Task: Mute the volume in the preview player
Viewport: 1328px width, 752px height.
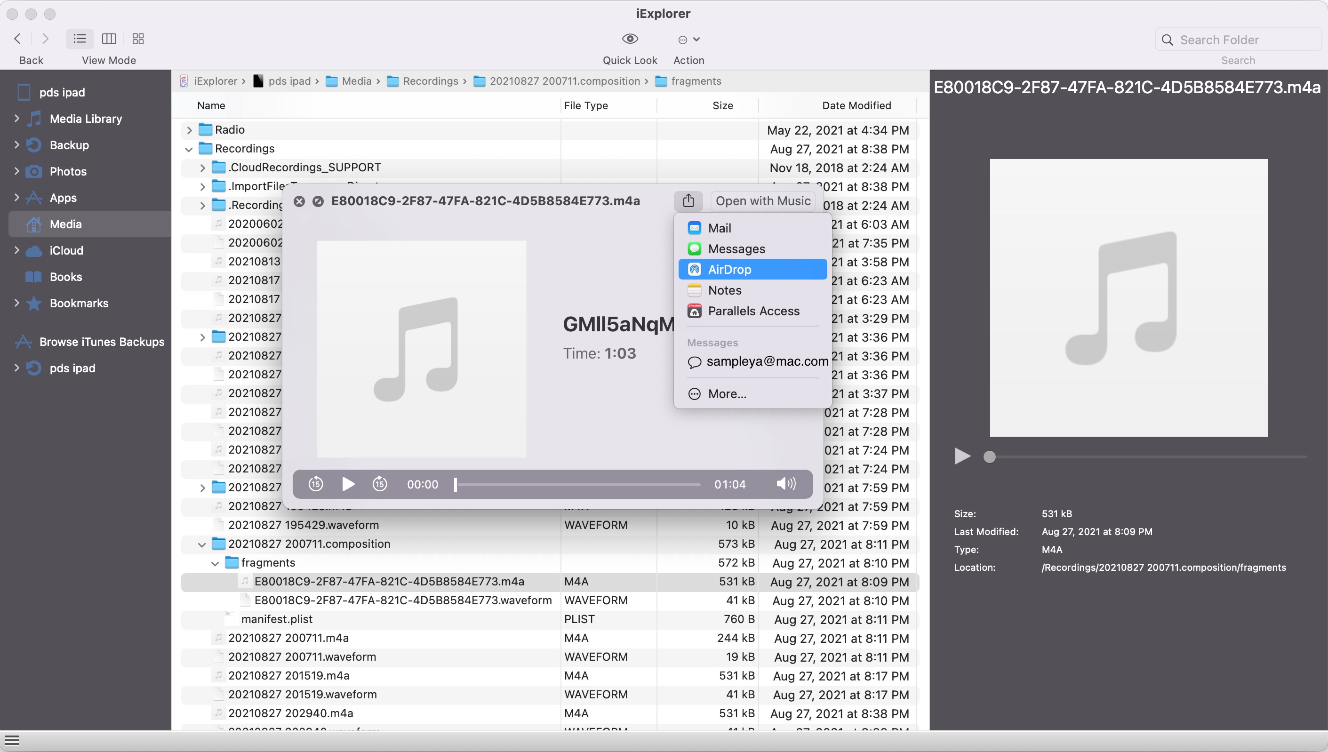Action: (x=785, y=484)
